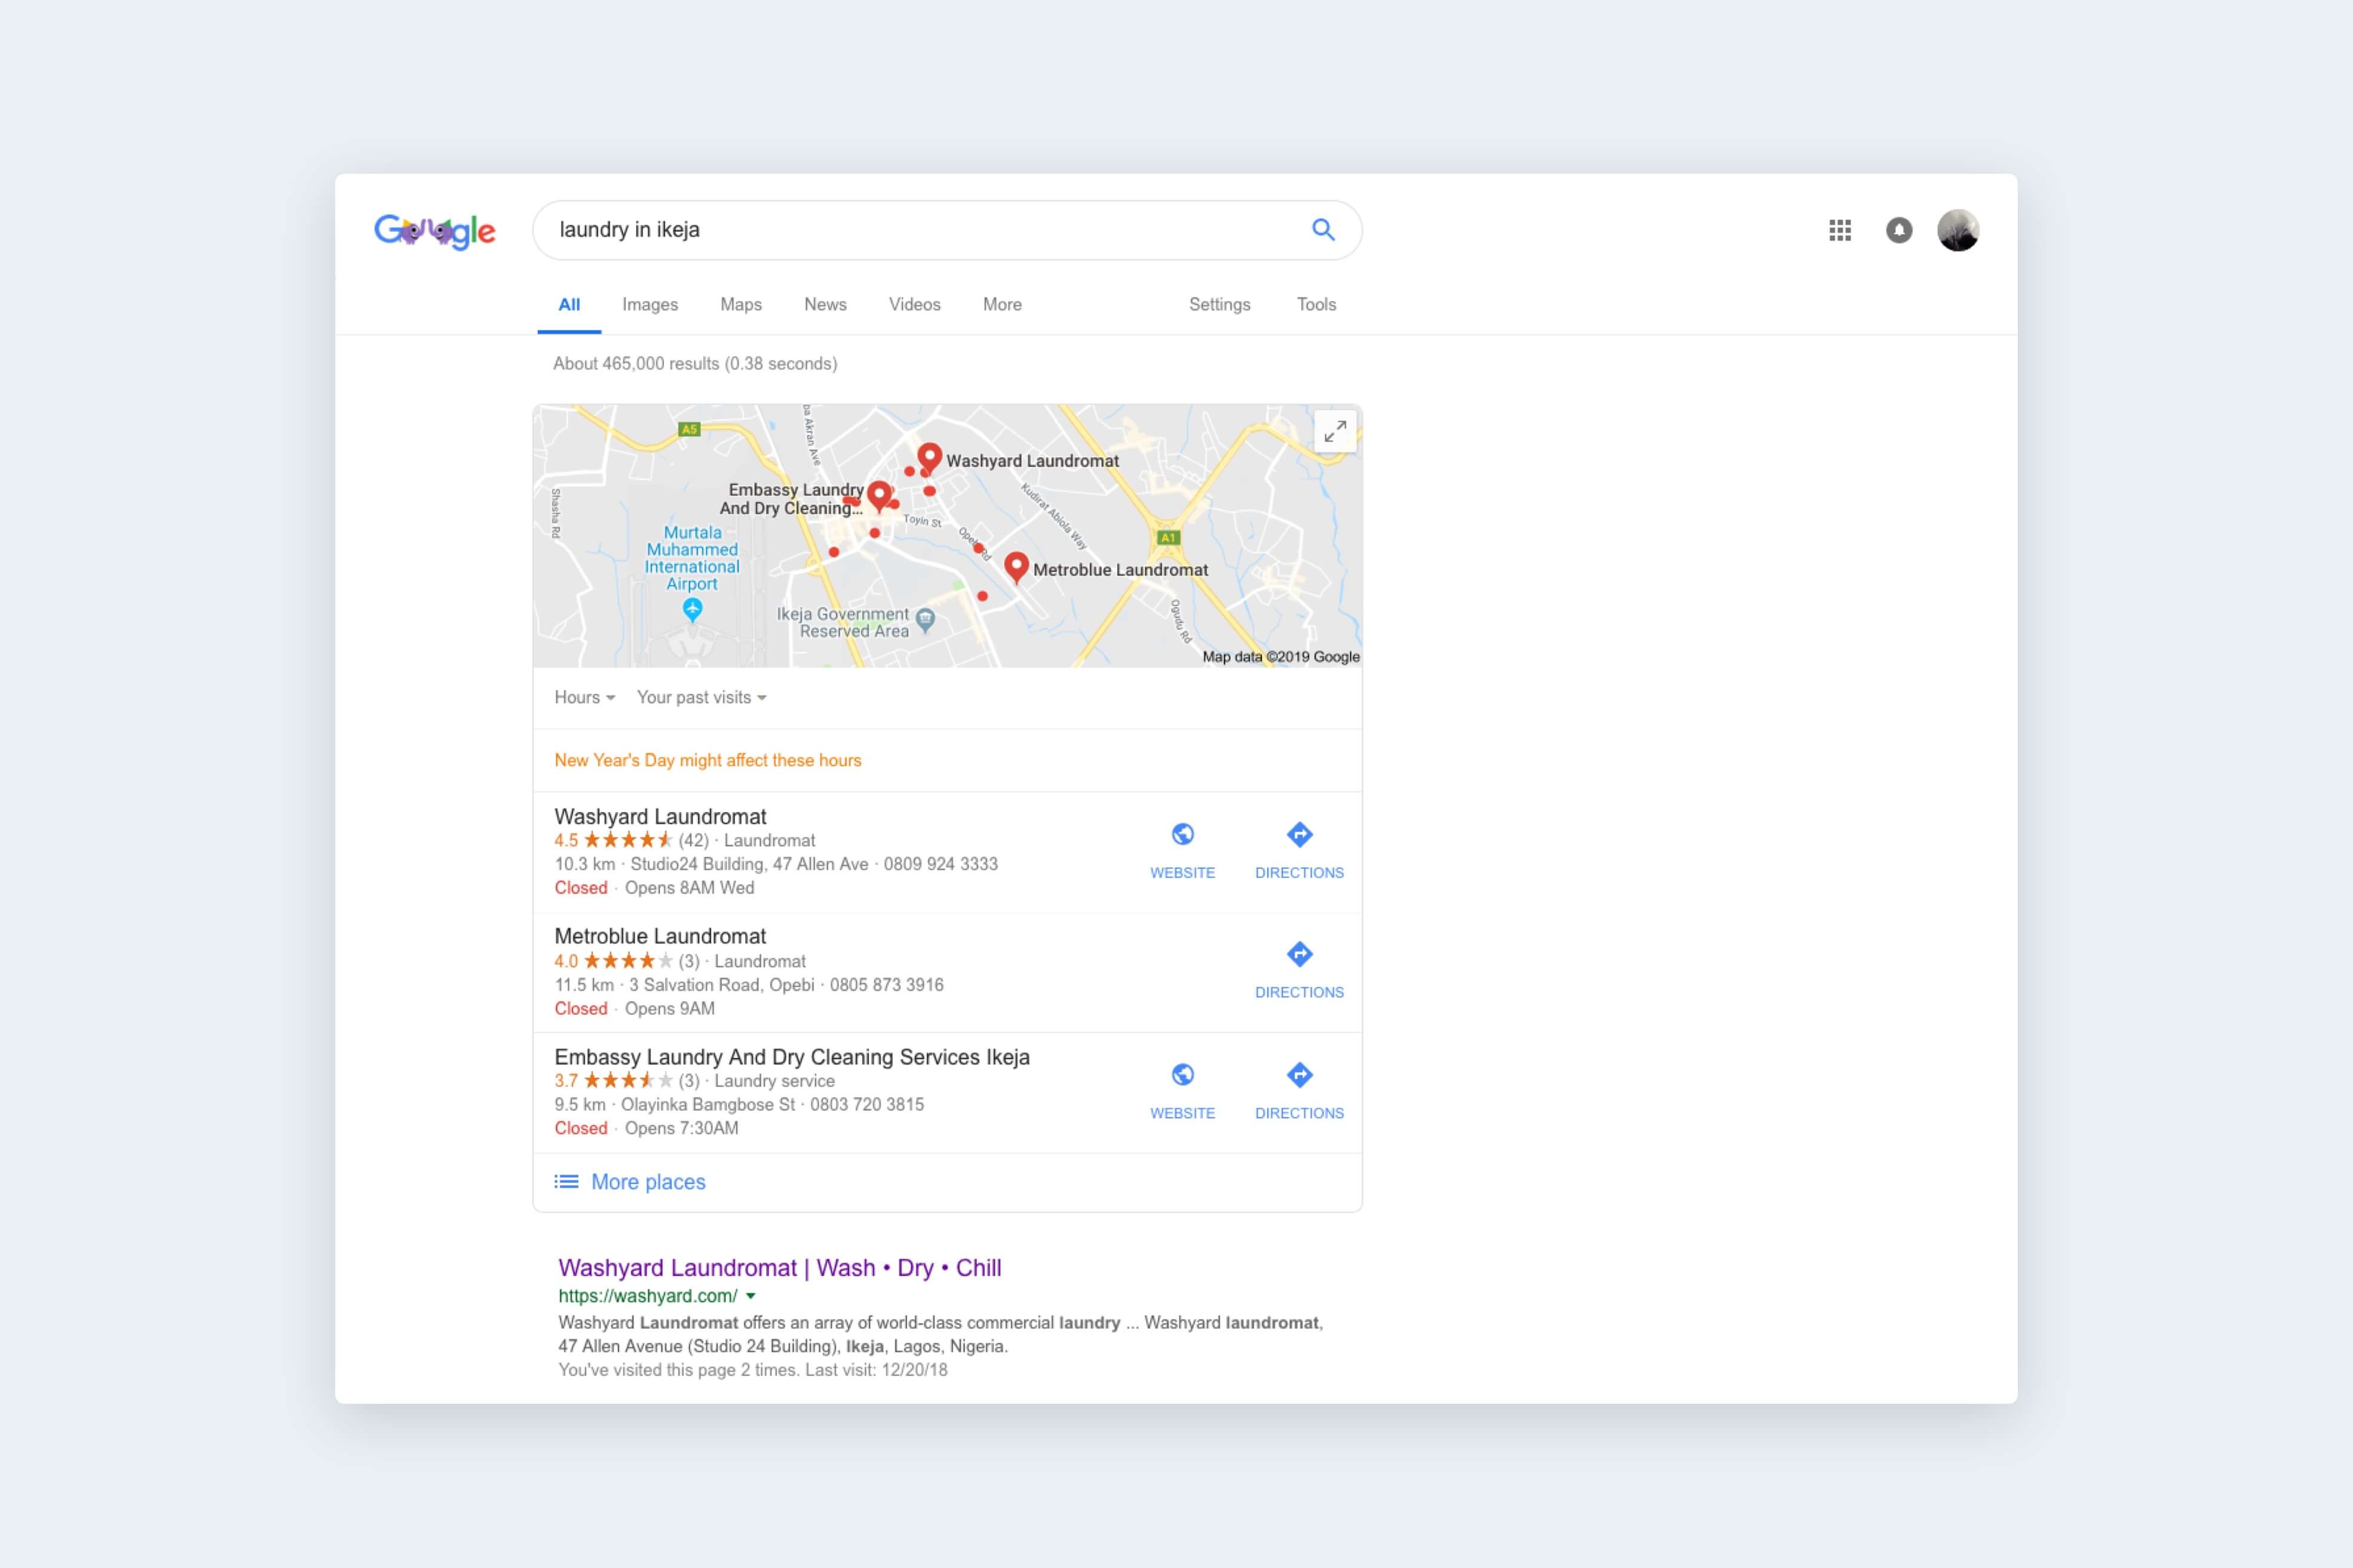Click the More places list icon
Image resolution: width=2353 pixels, height=1568 pixels.
tap(566, 1182)
